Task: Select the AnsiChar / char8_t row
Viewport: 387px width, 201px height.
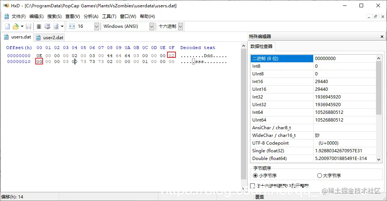Action: point(313,128)
